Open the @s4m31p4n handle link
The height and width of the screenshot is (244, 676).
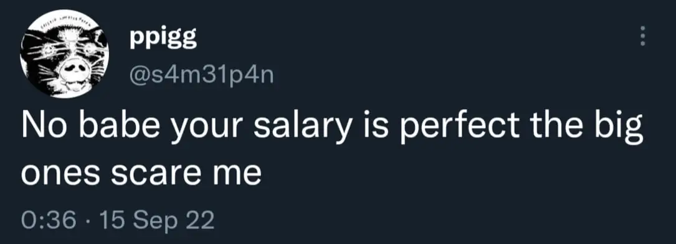click(x=201, y=76)
